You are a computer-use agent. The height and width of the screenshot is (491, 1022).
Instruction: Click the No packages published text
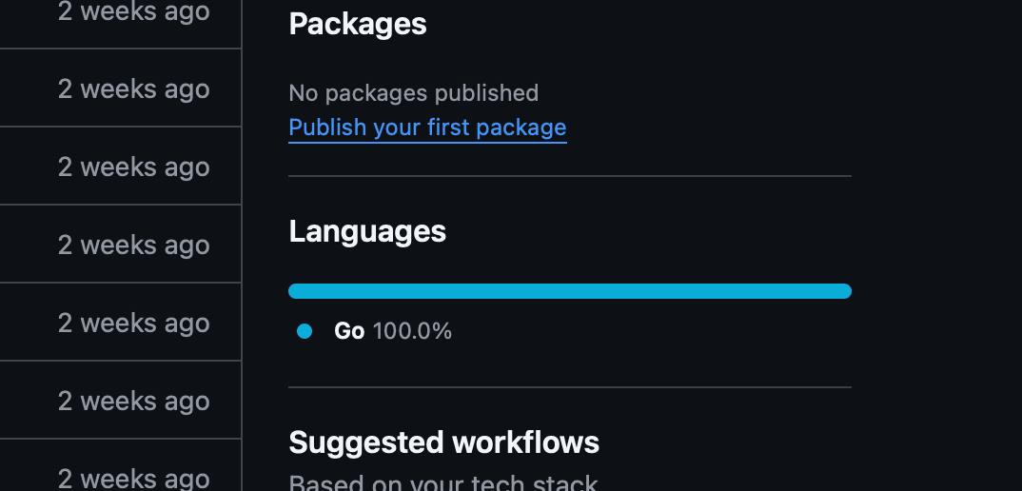(x=413, y=93)
